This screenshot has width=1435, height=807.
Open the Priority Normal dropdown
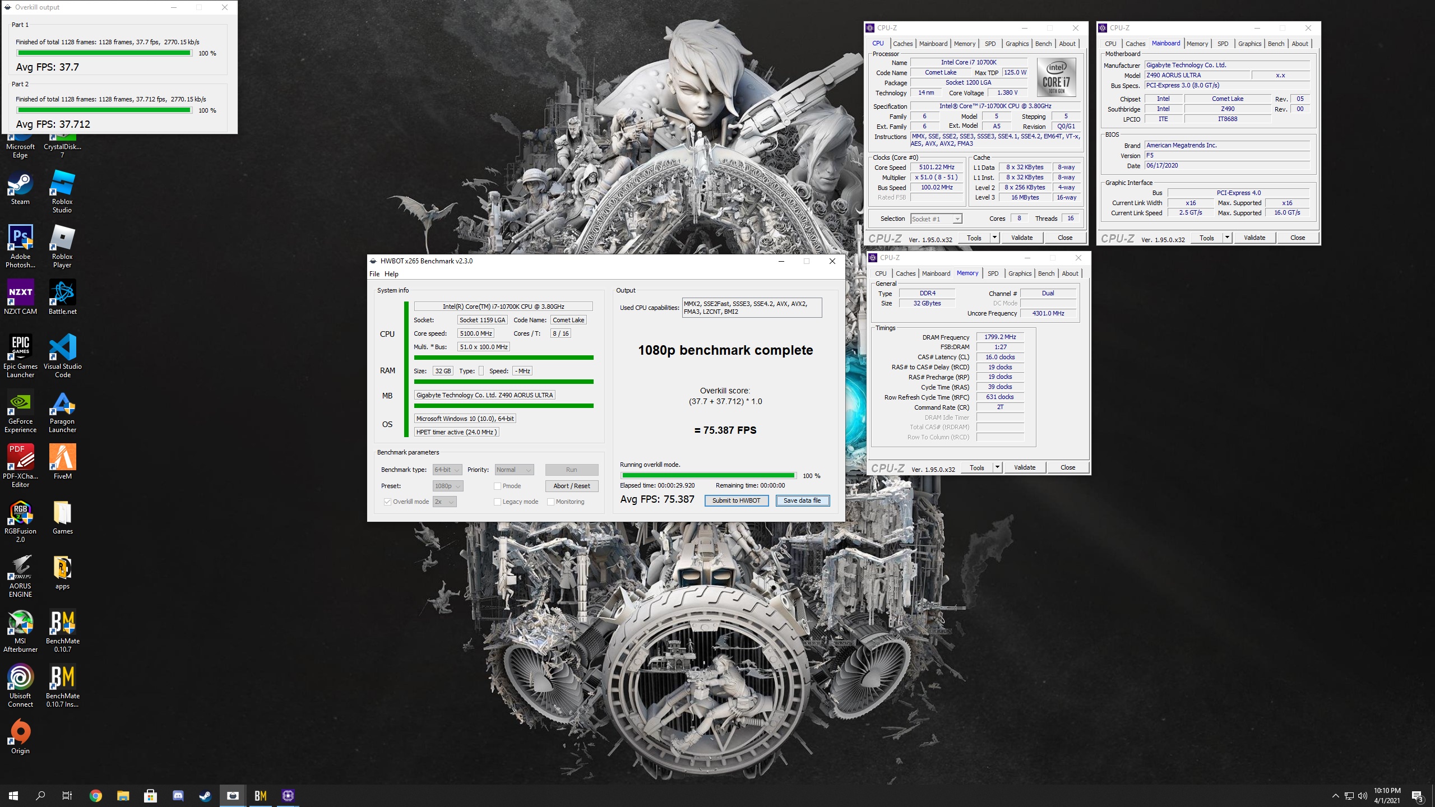(514, 470)
